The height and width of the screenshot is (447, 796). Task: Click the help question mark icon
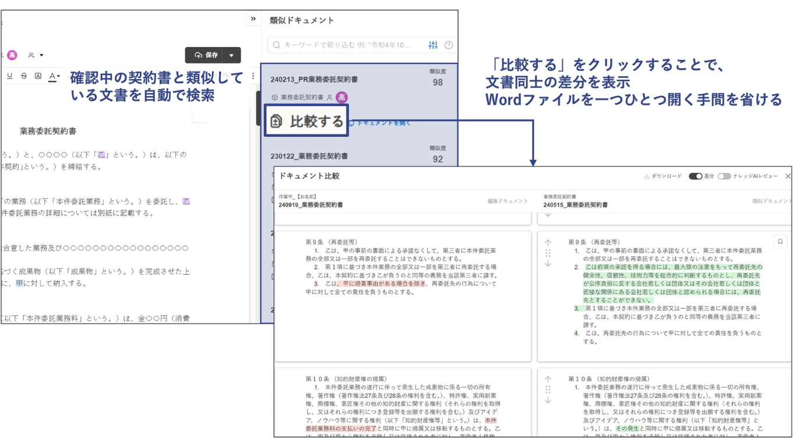coord(448,45)
